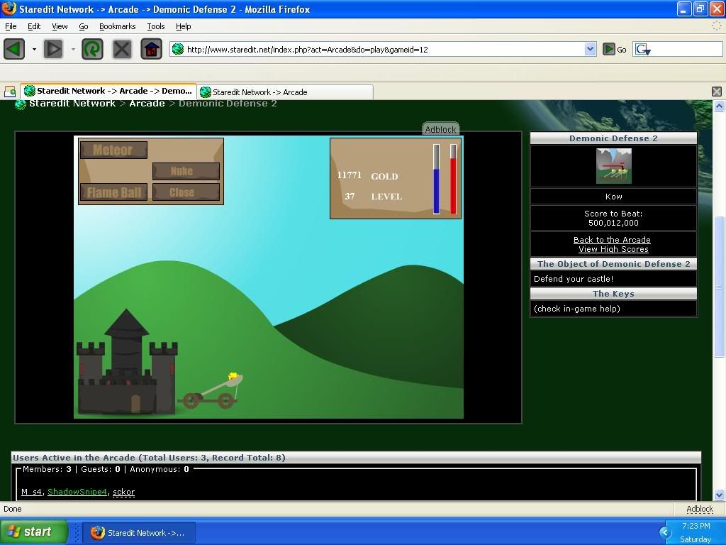The image size is (726, 545).
Task: Click the 7:23 PM system clock
Action: click(x=696, y=526)
